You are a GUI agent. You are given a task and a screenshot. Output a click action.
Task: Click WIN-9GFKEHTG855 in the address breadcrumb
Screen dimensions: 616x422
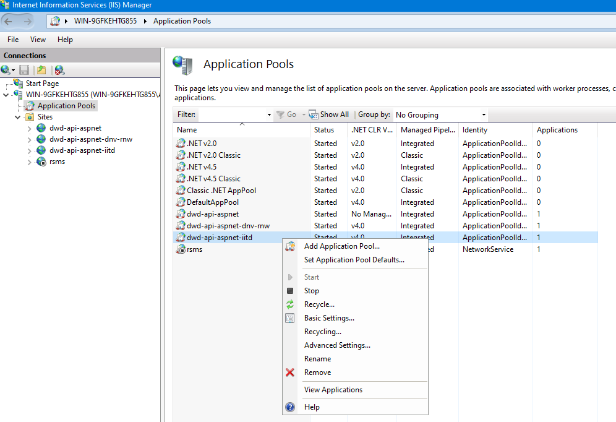coord(105,21)
